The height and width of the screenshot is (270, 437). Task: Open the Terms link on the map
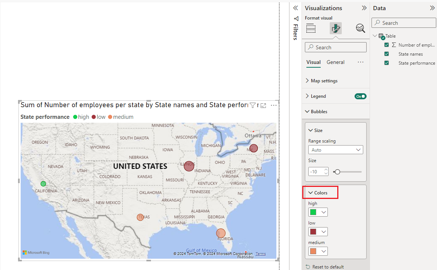pos(260,254)
